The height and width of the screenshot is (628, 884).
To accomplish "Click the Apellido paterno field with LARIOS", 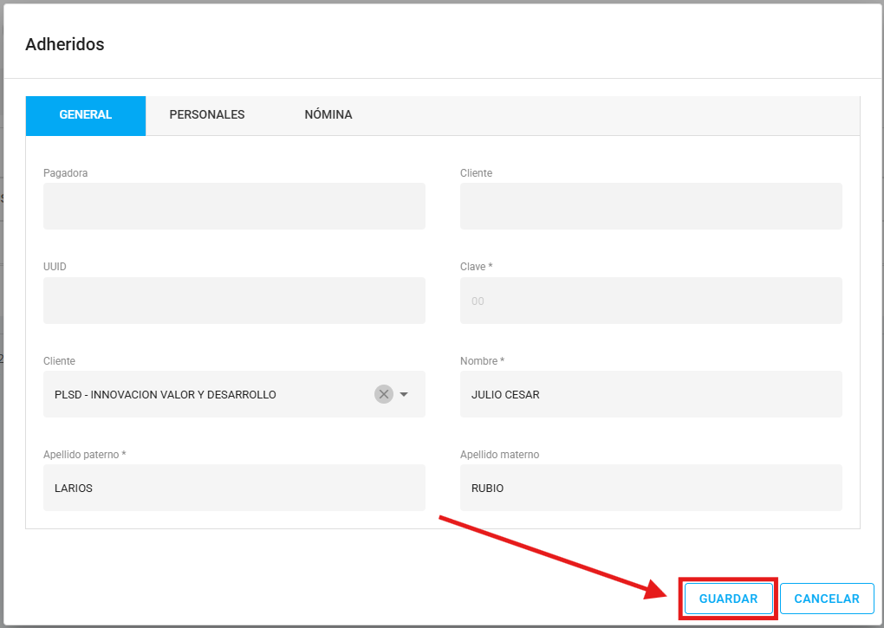I will click(x=234, y=488).
